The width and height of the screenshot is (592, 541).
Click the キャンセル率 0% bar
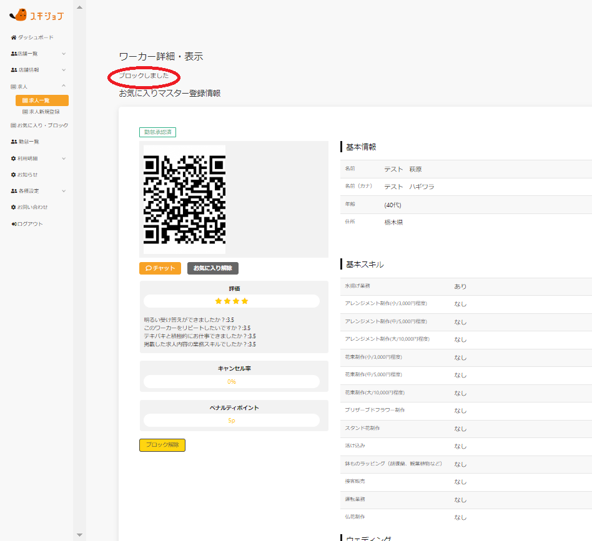tap(232, 381)
